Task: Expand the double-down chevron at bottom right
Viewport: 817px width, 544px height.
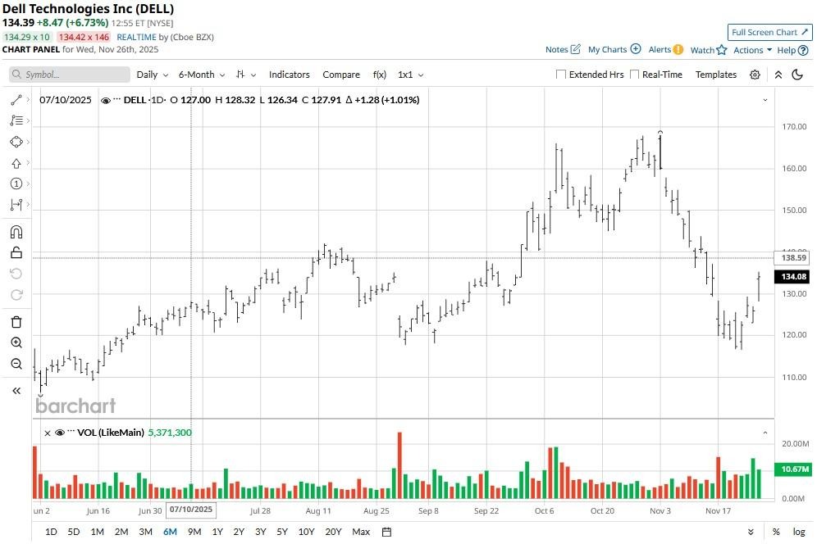Action: [751, 532]
